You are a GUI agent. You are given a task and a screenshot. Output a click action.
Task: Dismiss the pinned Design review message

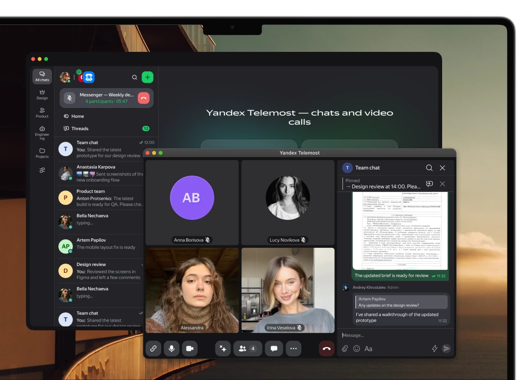pos(443,184)
